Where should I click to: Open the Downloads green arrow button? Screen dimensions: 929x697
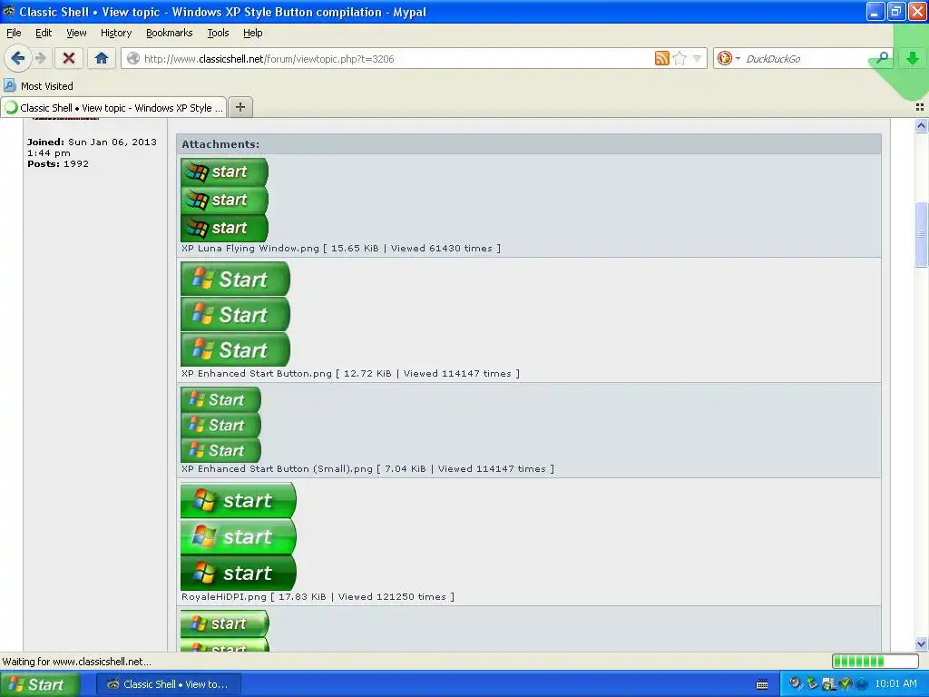913,58
